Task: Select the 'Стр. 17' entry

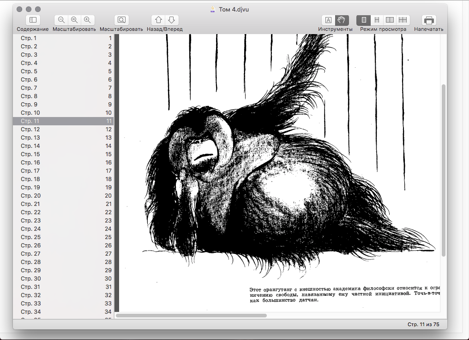Action: [63, 171]
